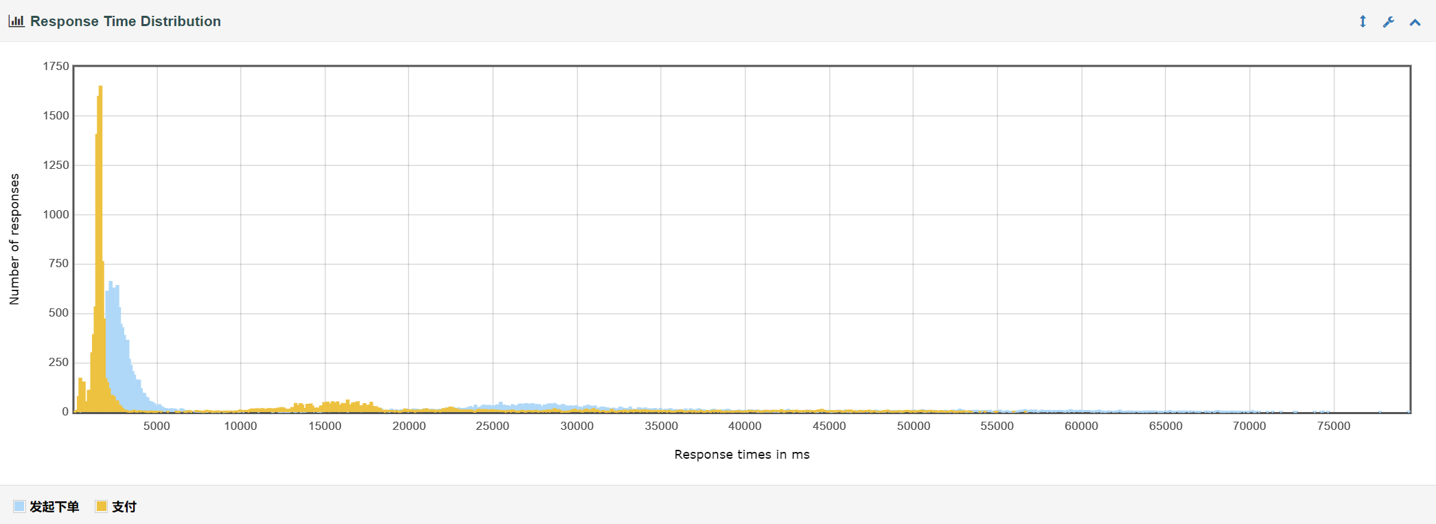Collapse the panel with the chevron-up icon
The image size is (1436, 524).
(1415, 22)
